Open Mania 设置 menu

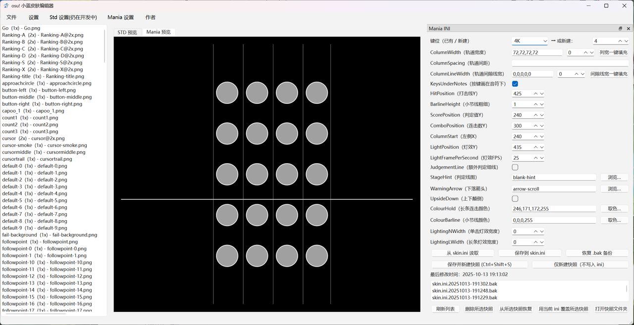(x=120, y=17)
